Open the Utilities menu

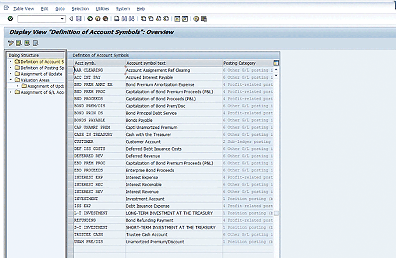click(x=102, y=9)
